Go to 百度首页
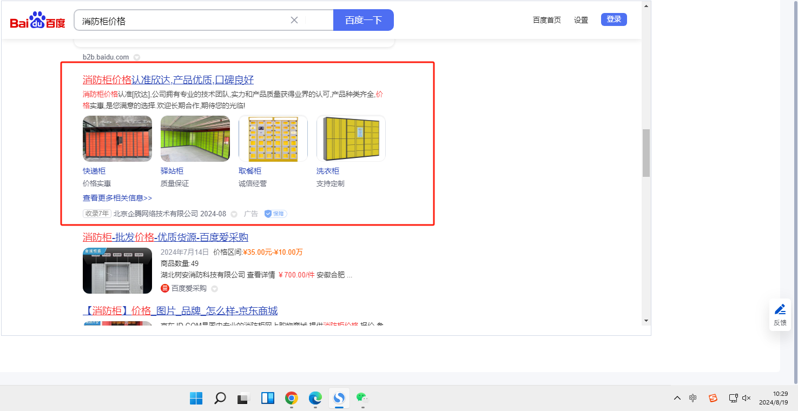798x411 pixels. (x=547, y=20)
